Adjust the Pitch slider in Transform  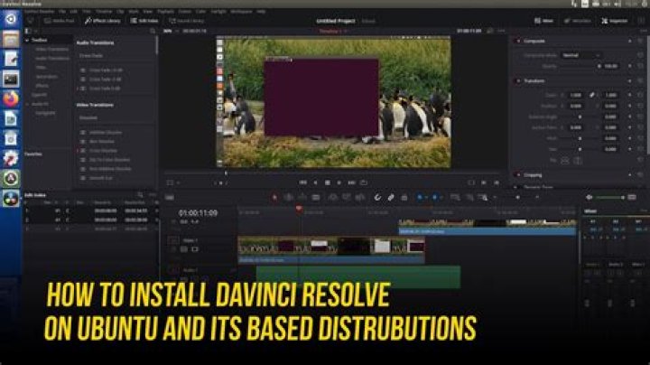580,138
